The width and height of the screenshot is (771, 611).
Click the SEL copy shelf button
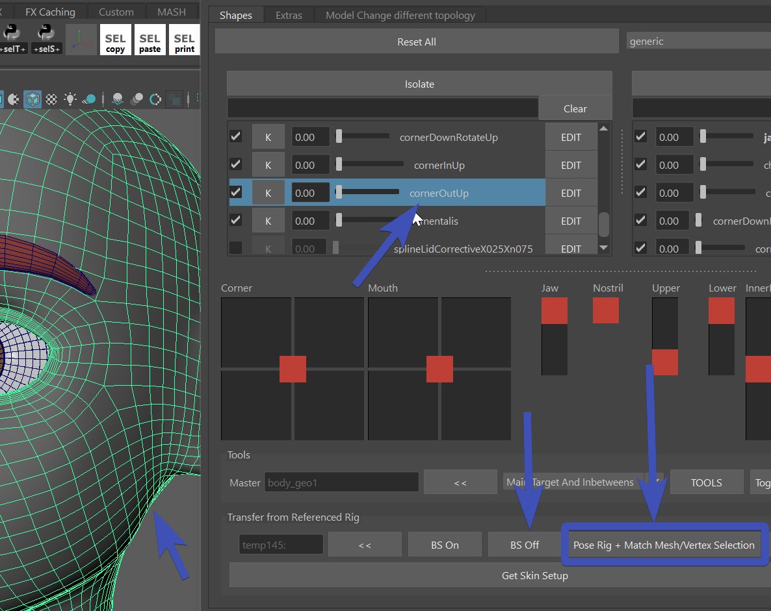(x=116, y=40)
